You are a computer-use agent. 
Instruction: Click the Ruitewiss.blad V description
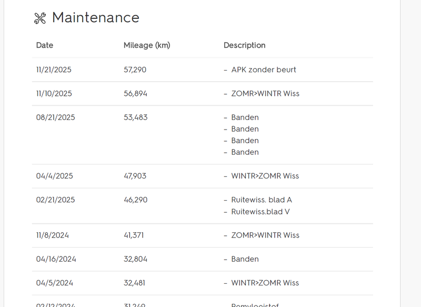(x=260, y=212)
